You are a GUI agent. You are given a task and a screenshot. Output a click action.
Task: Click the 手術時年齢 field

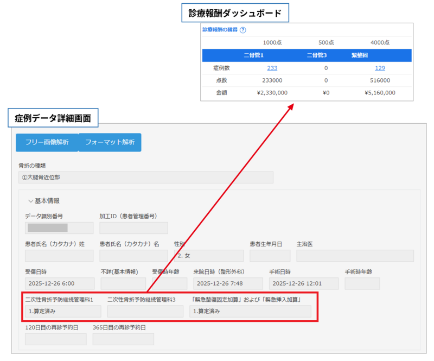point(362,284)
